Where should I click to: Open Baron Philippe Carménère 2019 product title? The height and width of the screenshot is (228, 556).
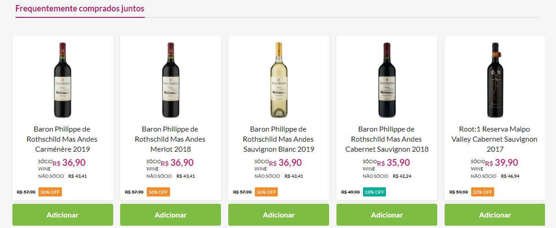coord(62,139)
